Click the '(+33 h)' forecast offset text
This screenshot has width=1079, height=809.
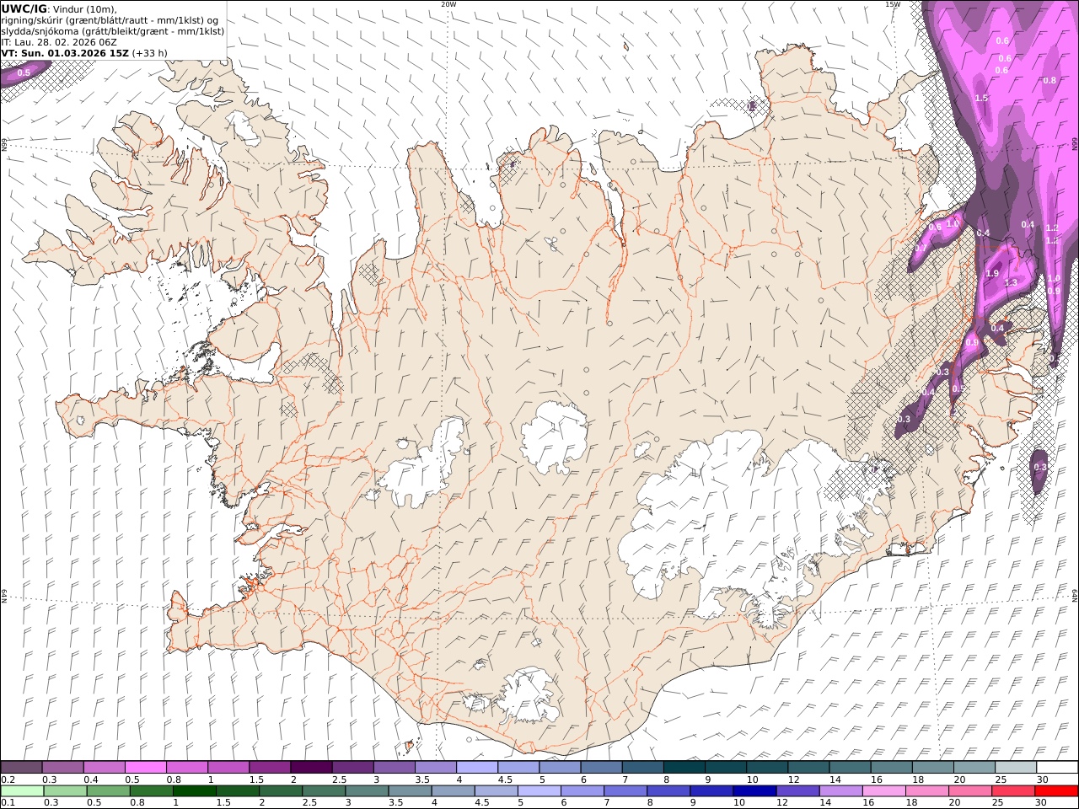tap(149, 52)
